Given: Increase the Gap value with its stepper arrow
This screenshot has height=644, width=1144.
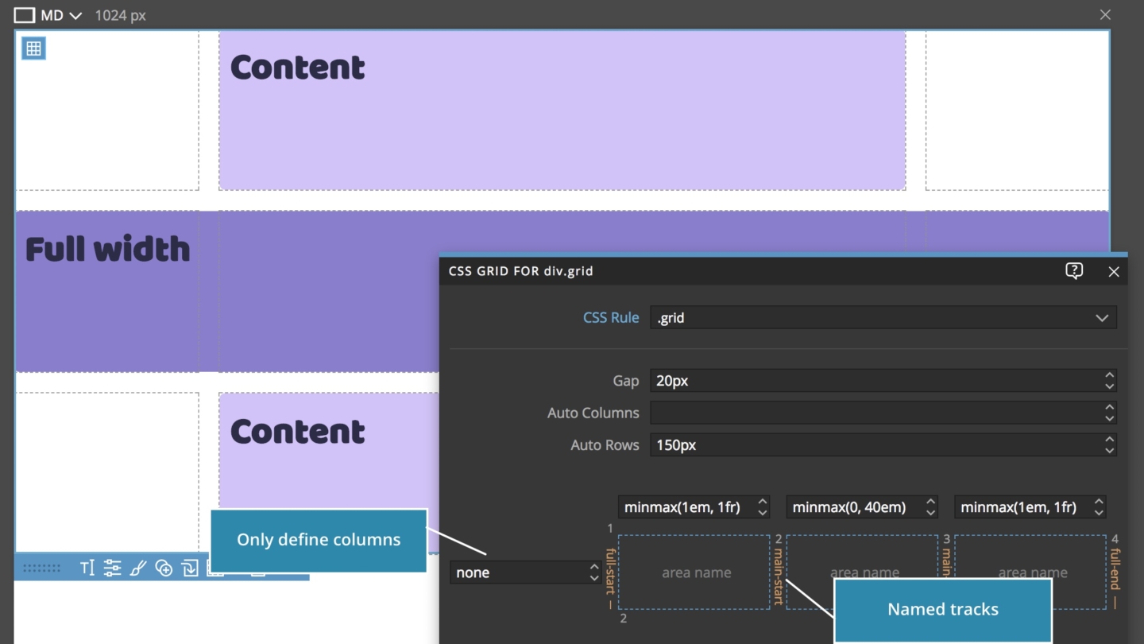Looking at the screenshot, I should 1109,376.
